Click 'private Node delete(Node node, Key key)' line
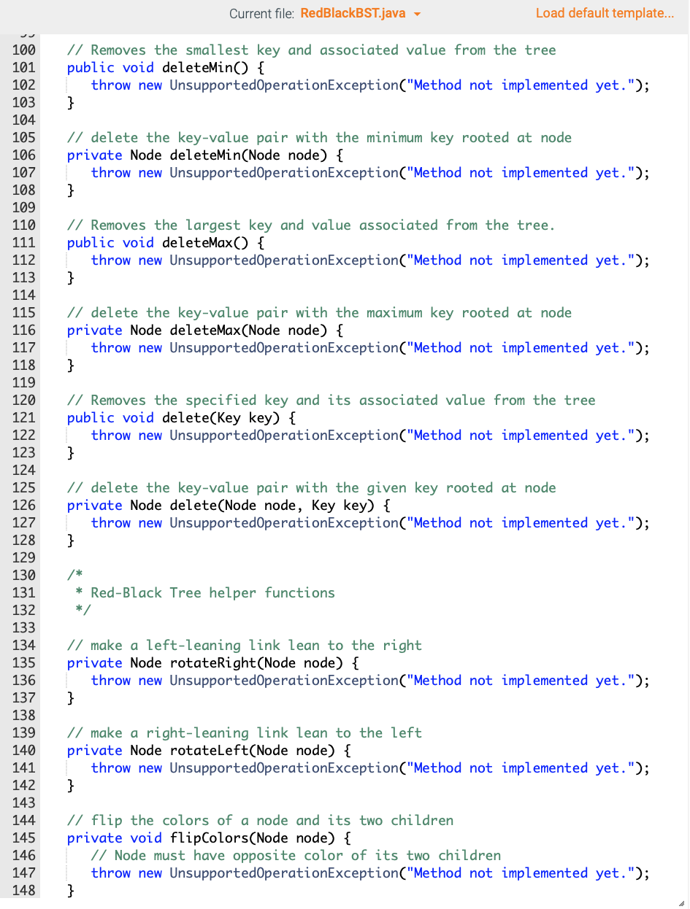Screen dimensions: 690x909 pyautogui.click(x=229, y=506)
